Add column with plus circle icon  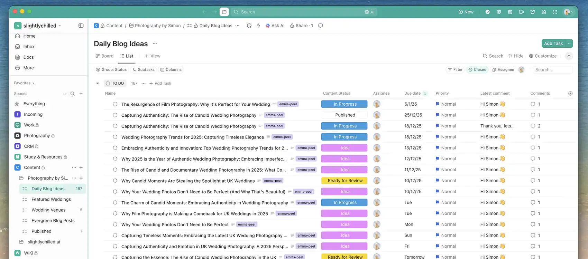point(570,93)
